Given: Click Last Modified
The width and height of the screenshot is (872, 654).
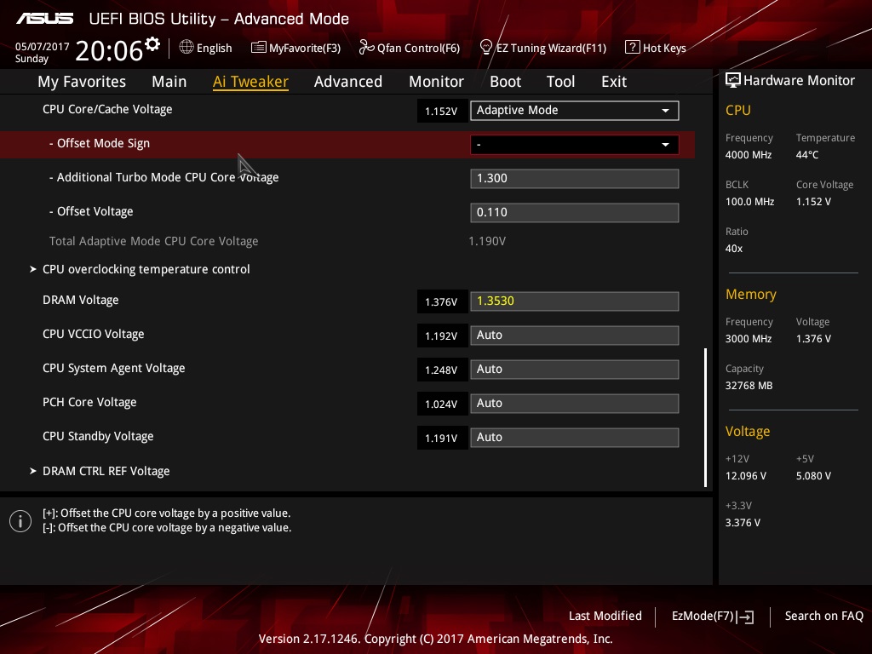Looking at the screenshot, I should click(x=605, y=616).
